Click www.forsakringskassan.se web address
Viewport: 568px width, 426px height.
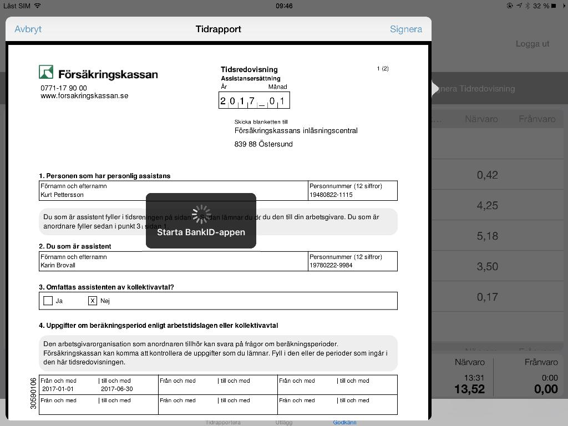coord(84,96)
